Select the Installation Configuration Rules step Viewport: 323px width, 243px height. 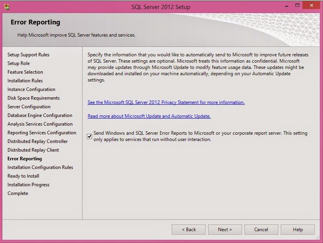(x=40, y=167)
